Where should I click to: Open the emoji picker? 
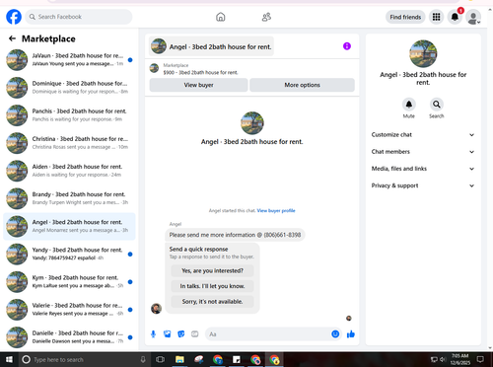335,334
